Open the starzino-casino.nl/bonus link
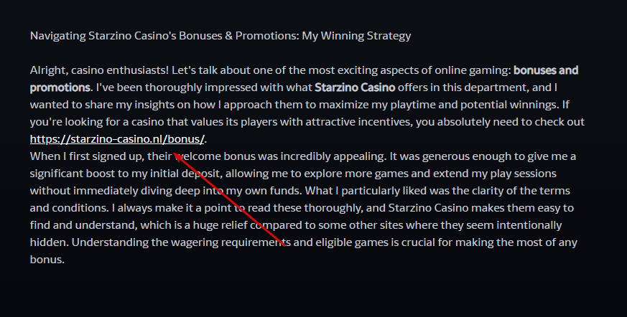Viewport: 627px width, 317px height. pyautogui.click(x=118, y=139)
